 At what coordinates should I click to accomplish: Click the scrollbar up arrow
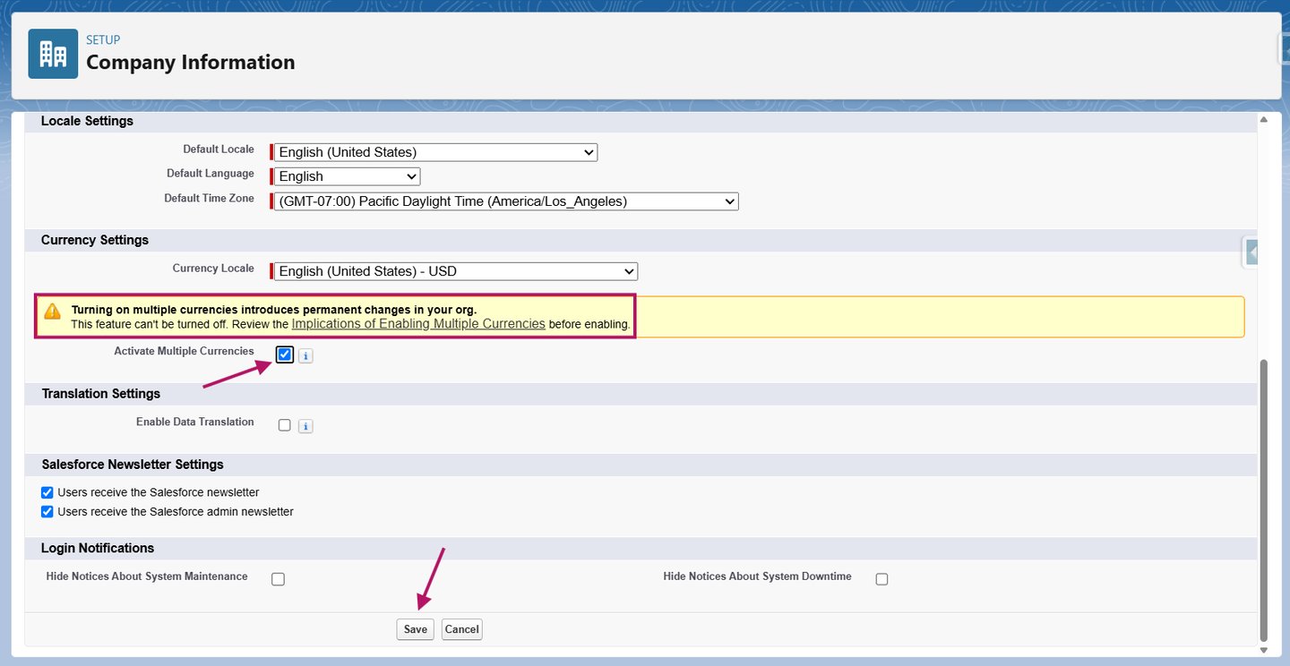pyautogui.click(x=1264, y=120)
